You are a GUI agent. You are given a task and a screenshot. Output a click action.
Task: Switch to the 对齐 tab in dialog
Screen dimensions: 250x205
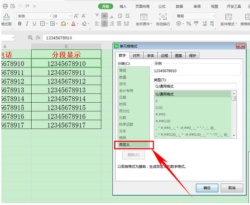click(136, 56)
